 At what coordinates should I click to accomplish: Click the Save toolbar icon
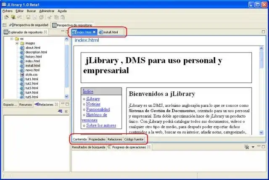[28, 17]
